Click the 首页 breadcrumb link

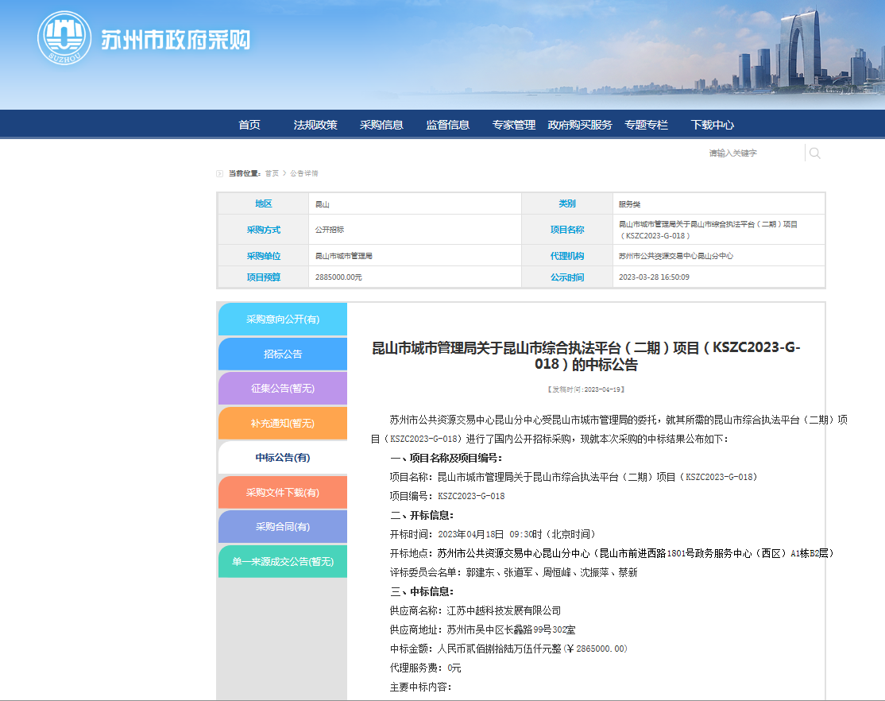point(272,173)
